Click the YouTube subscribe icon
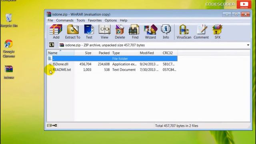Image resolution: width=256 pixels, height=144 pixels. (x=244, y=4)
